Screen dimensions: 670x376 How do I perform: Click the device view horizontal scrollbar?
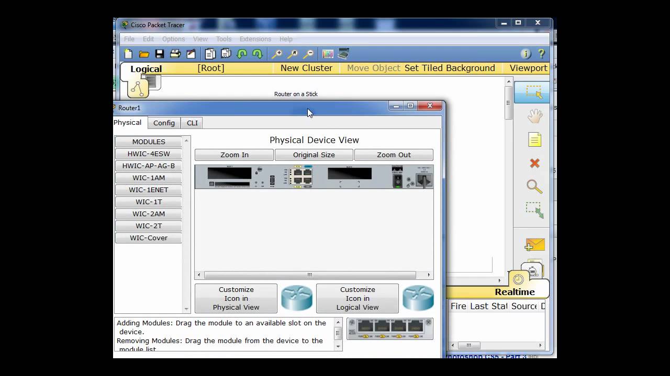point(310,275)
